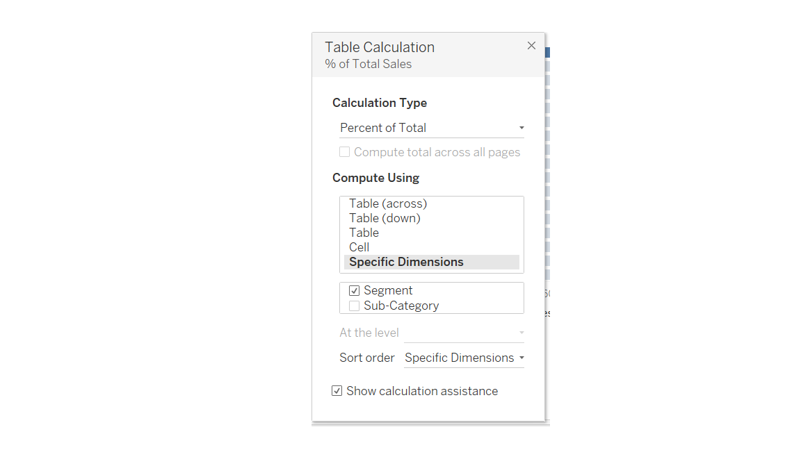Open the Specific Dimensions sort order selector

[x=464, y=358]
